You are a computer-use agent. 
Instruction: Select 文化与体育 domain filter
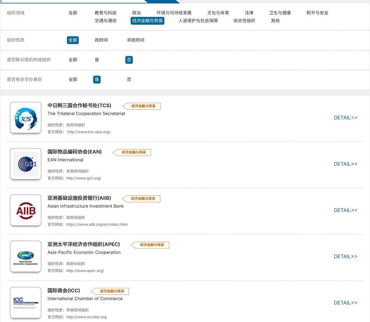tap(218, 13)
